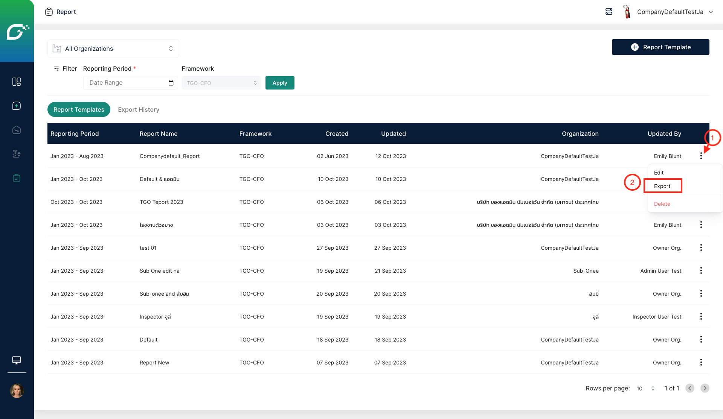Viewport: 723px width, 419px height.
Task: Click the monitor icon in sidebar bottom
Action: point(17,360)
